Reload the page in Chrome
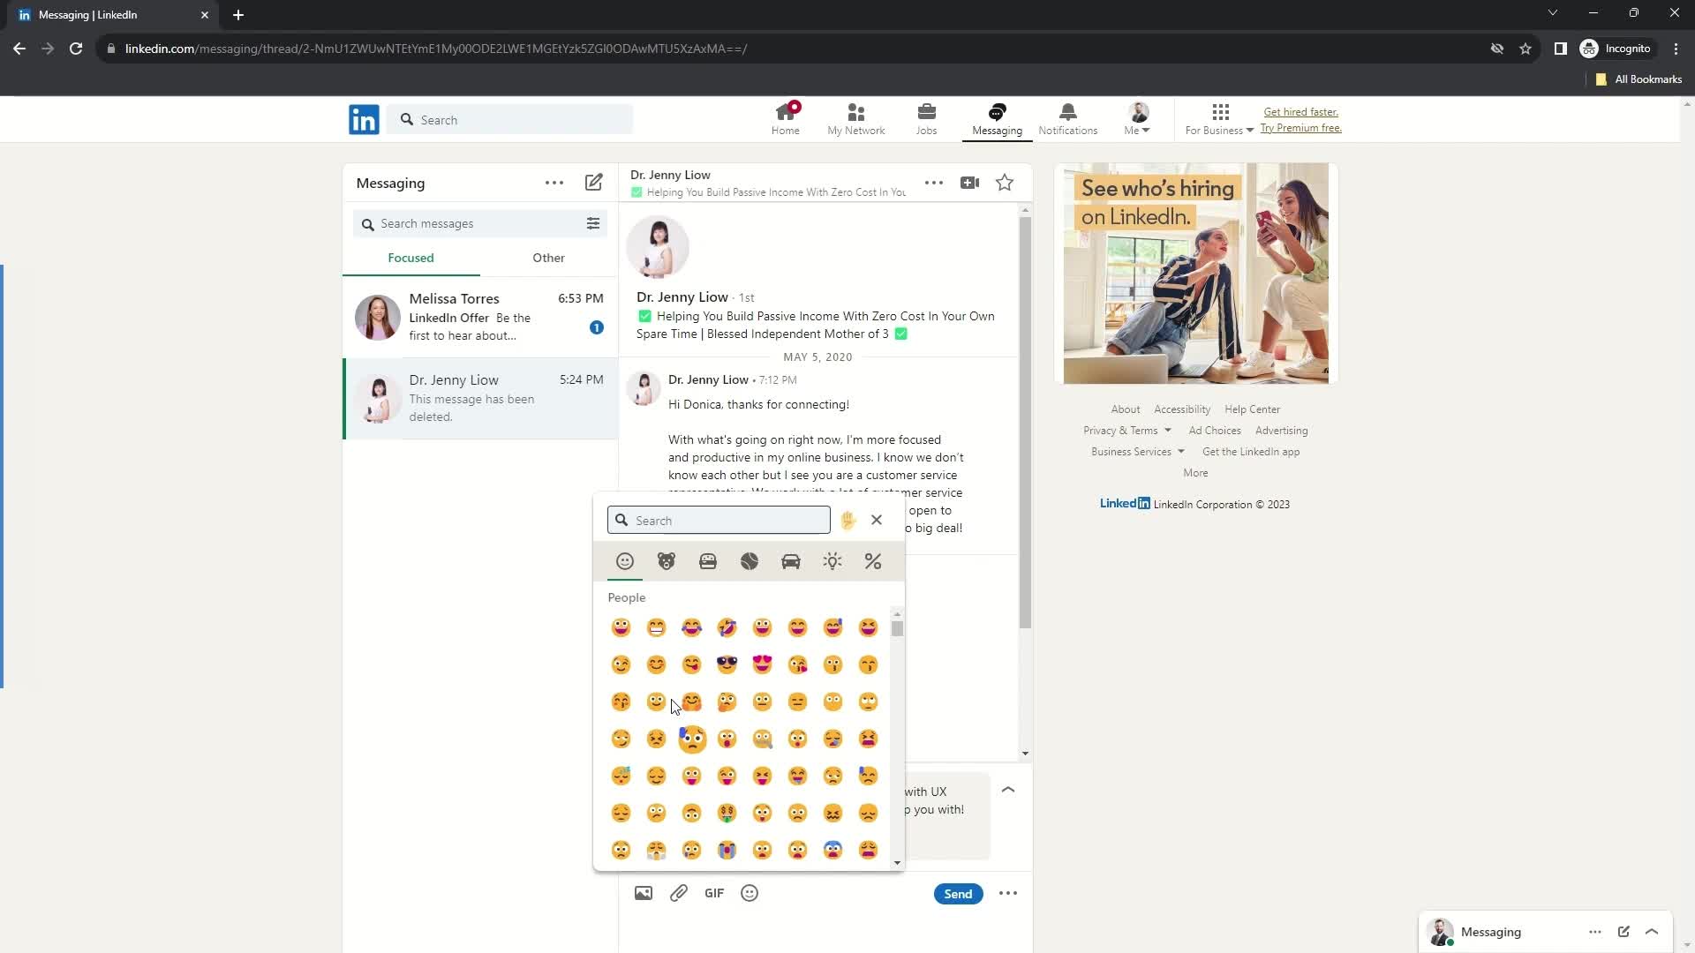Image resolution: width=1695 pixels, height=953 pixels. coord(76,49)
